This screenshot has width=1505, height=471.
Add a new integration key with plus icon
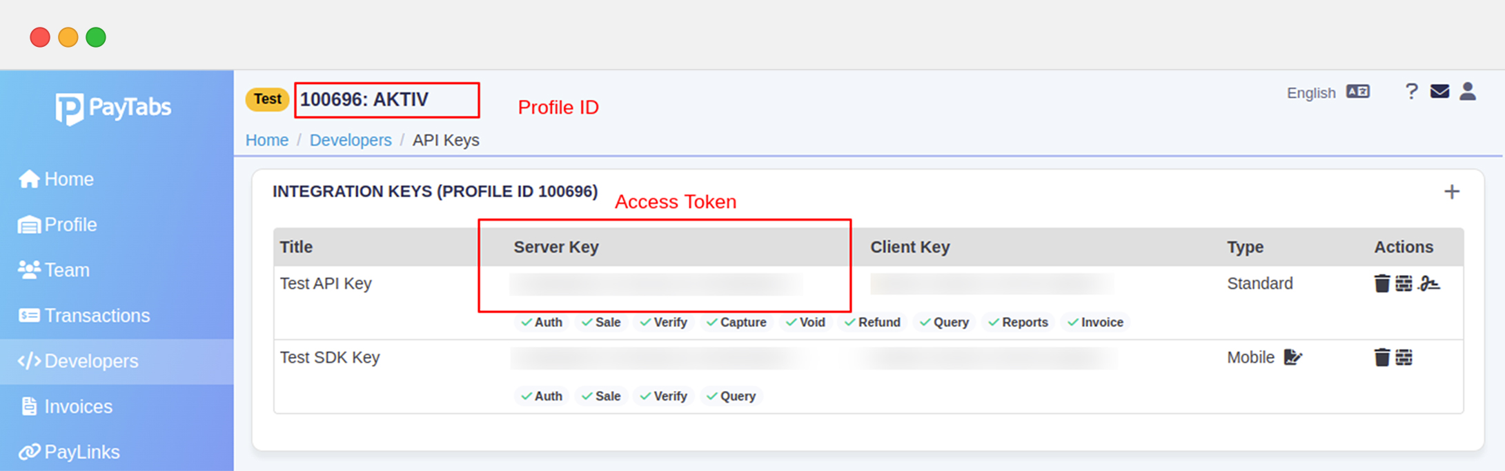coord(1452,192)
